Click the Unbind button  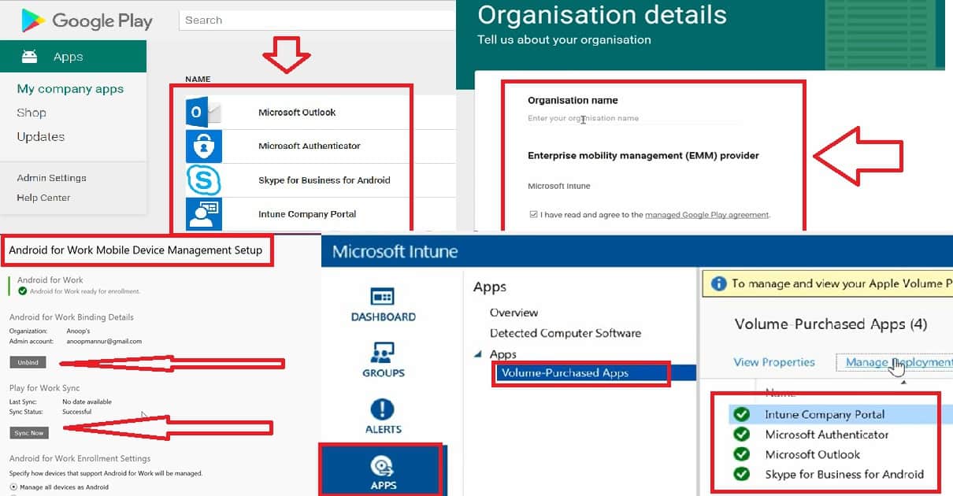pos(28,362)
